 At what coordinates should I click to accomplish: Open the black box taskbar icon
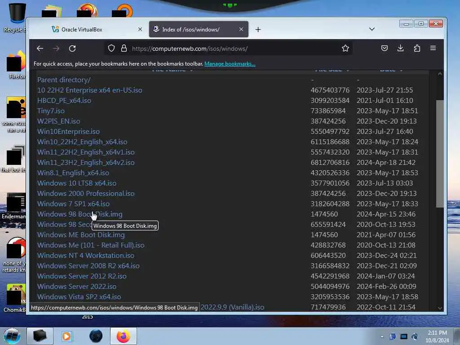click(40, 336)
